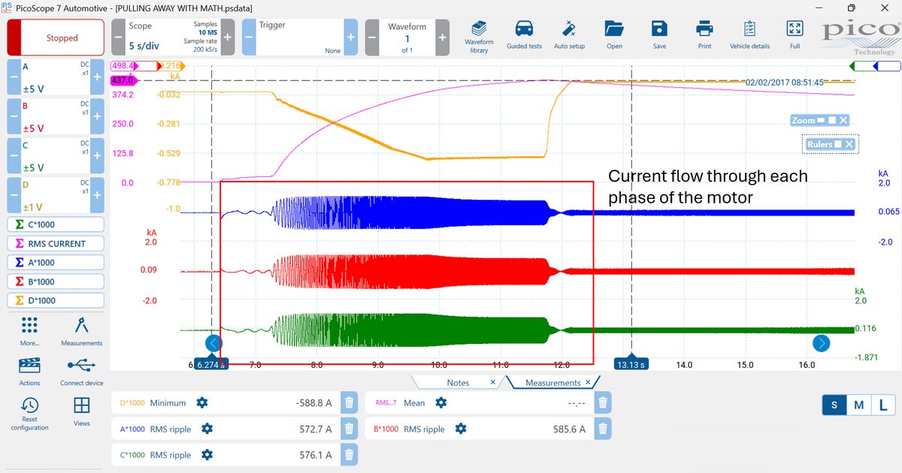Click the Connect device icon
Screen dimensions: 902x473
(x=81, y=371)
